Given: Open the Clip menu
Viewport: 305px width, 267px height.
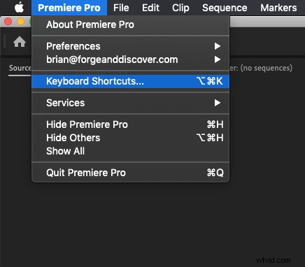Looking at the screenshot, I should coord(180,8).
